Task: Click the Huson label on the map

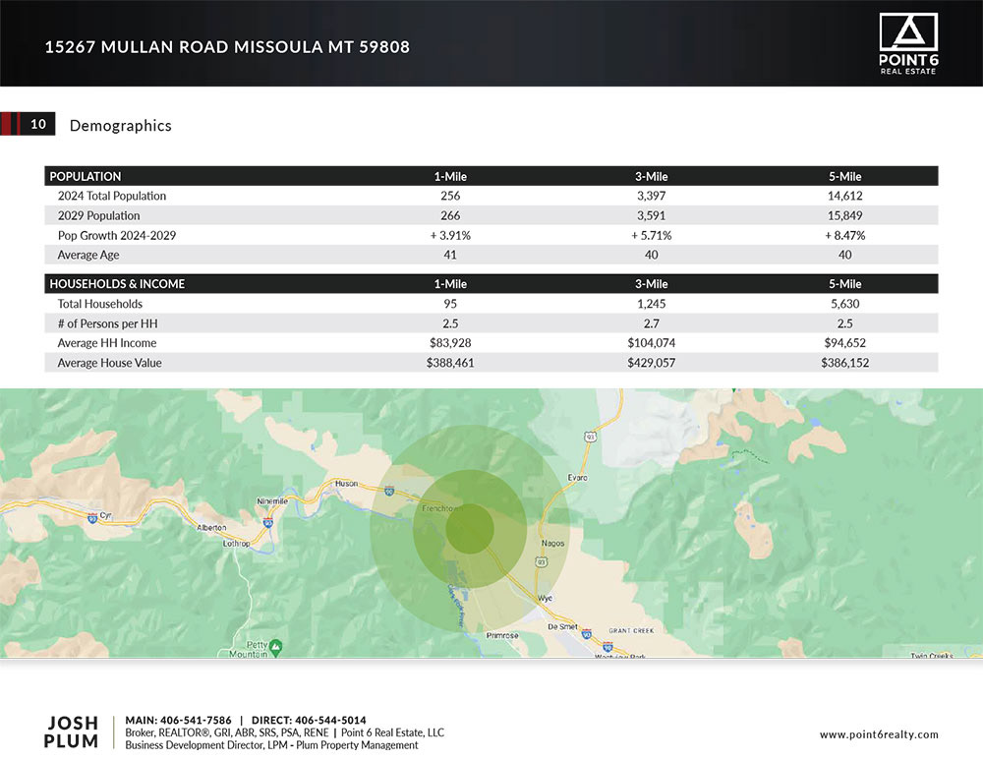Action: (346, 484)
